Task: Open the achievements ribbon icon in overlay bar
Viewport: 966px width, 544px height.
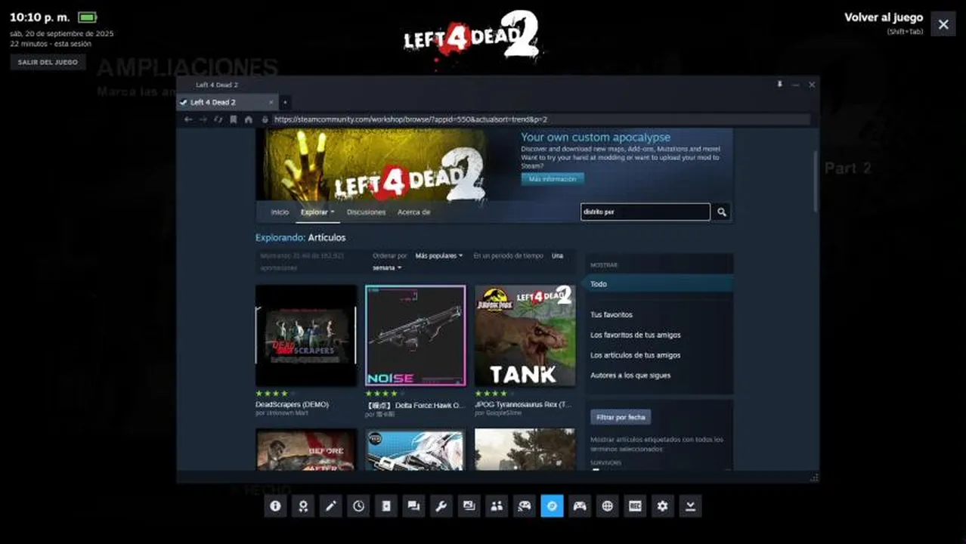Action: 303,506
